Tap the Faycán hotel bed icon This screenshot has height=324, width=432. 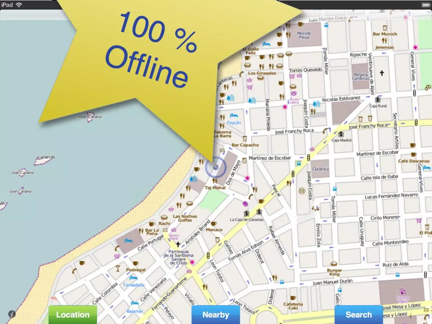pos(233,115)
